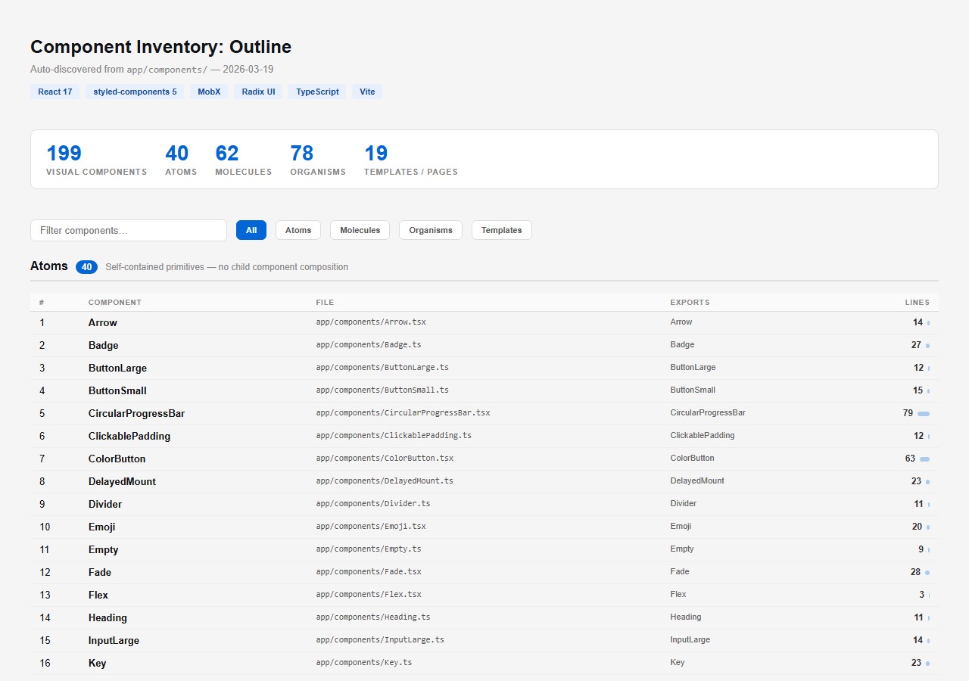The image size is (969, 681).
Task: Click file path app/components/DelayedMount.ts
Action: tap(385, 481)
